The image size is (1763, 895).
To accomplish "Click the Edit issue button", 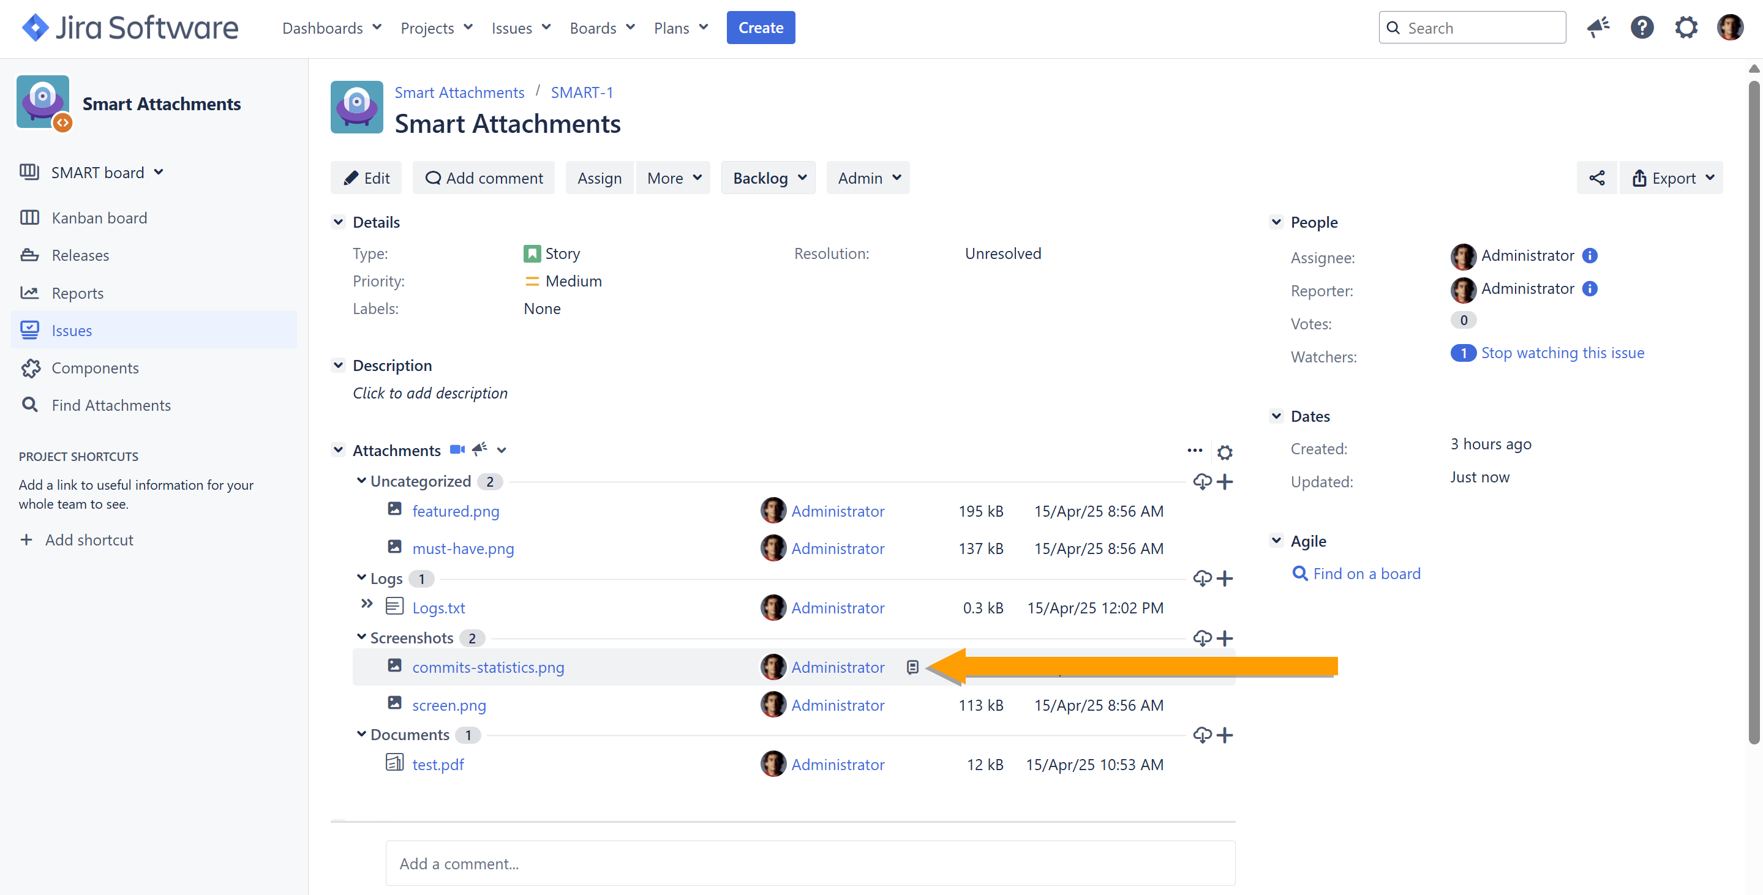I will [366, 178].
